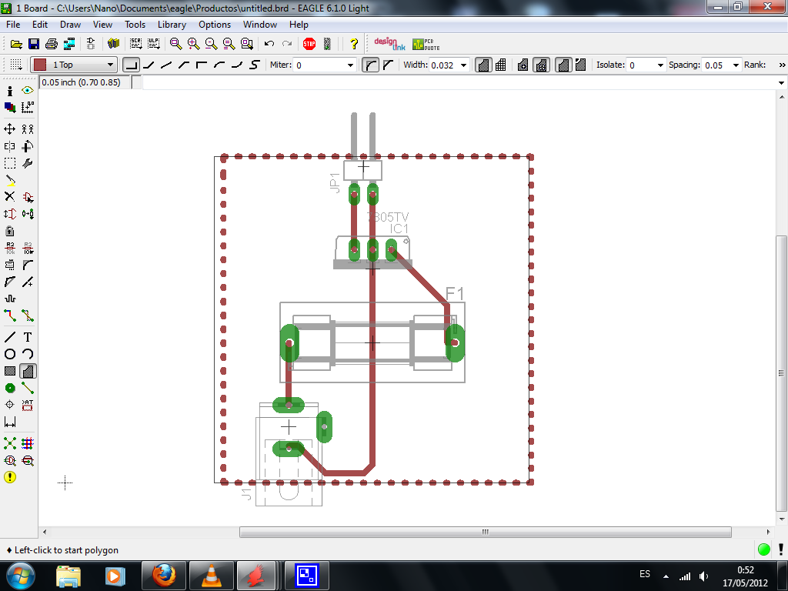Click the SCR script execute icon

[135, 44]
